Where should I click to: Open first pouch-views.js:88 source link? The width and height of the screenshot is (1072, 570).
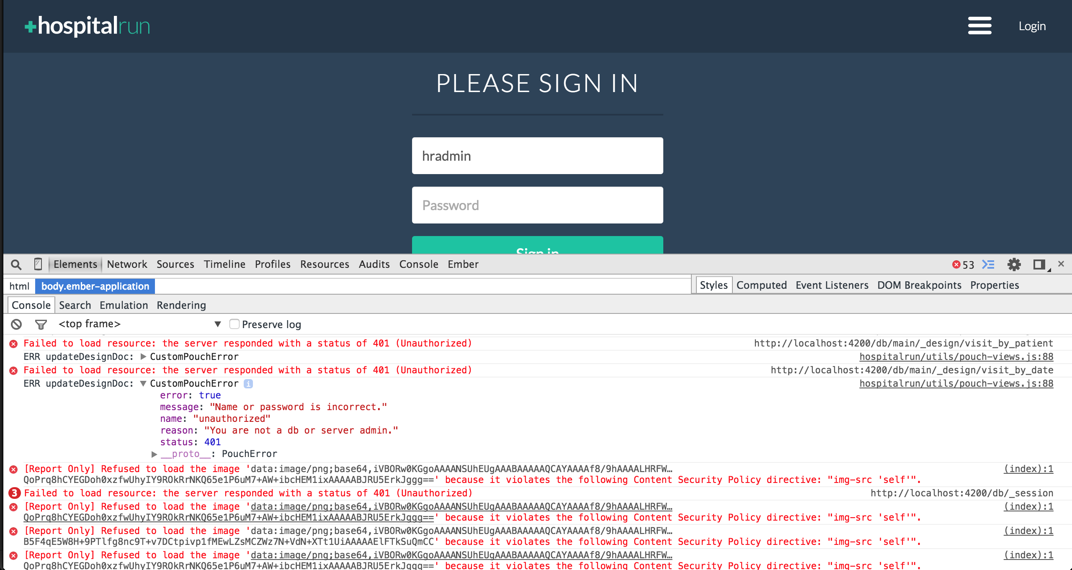pyautogui.click(x=956, y=357)
